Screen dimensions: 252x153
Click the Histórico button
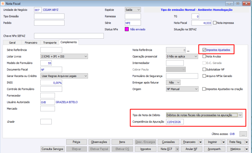point(236,149)
